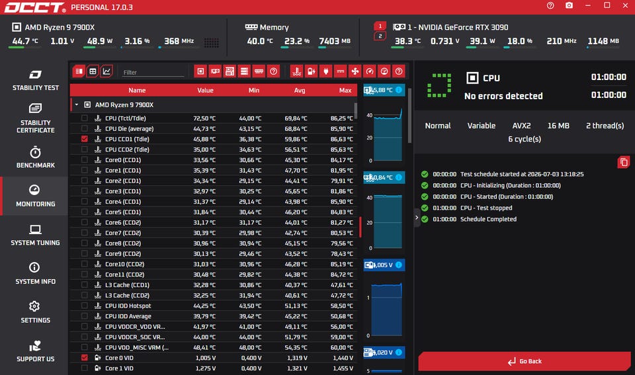
Task: Uncheck the CPU CCD1 (Tdie) graph checkbox
Action: 84,139
